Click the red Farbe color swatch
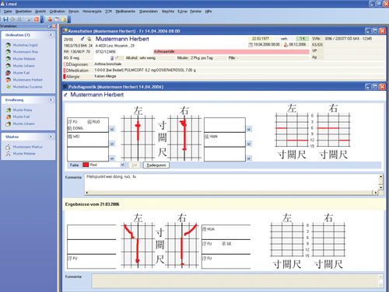The height and width of the screenshot is (292, 389). pos(86,165)
